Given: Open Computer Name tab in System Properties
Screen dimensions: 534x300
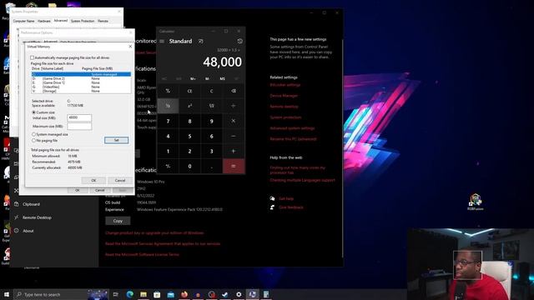Looking at the screenshot, I should click(x=24, y=21).
